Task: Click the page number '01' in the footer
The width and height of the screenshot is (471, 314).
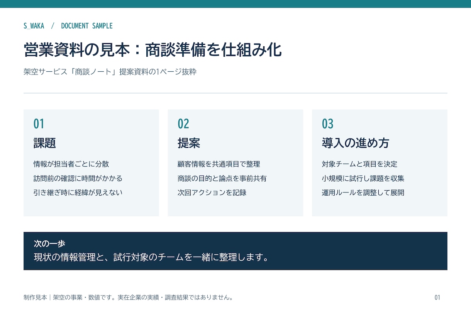Action: coord(437,297)
